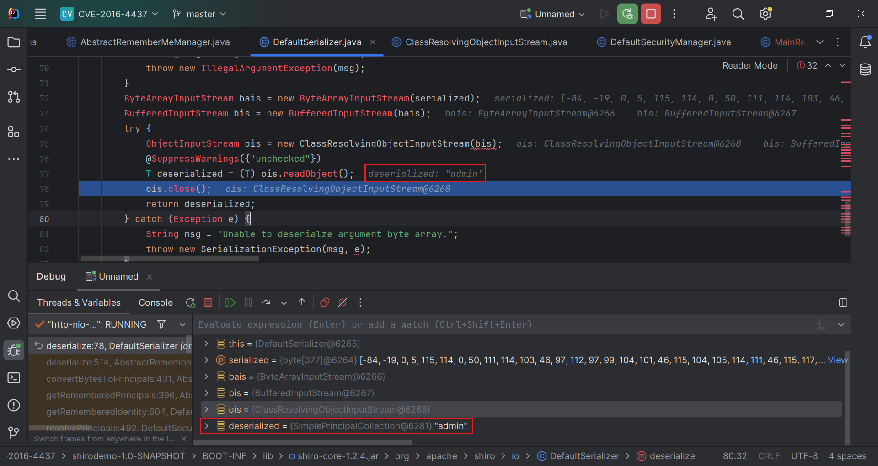Stop the running debug session in top toolbar
The image size is (878, 466).
[x=651, y=14]
